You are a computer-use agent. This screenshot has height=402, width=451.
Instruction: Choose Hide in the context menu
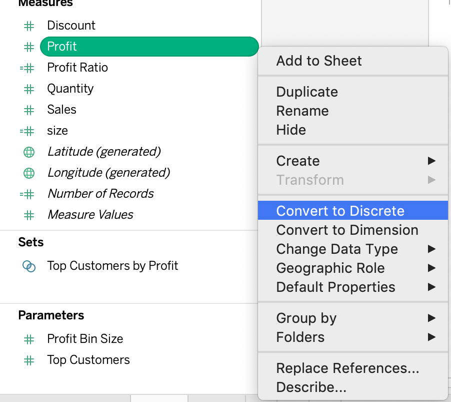pos(353,130)
